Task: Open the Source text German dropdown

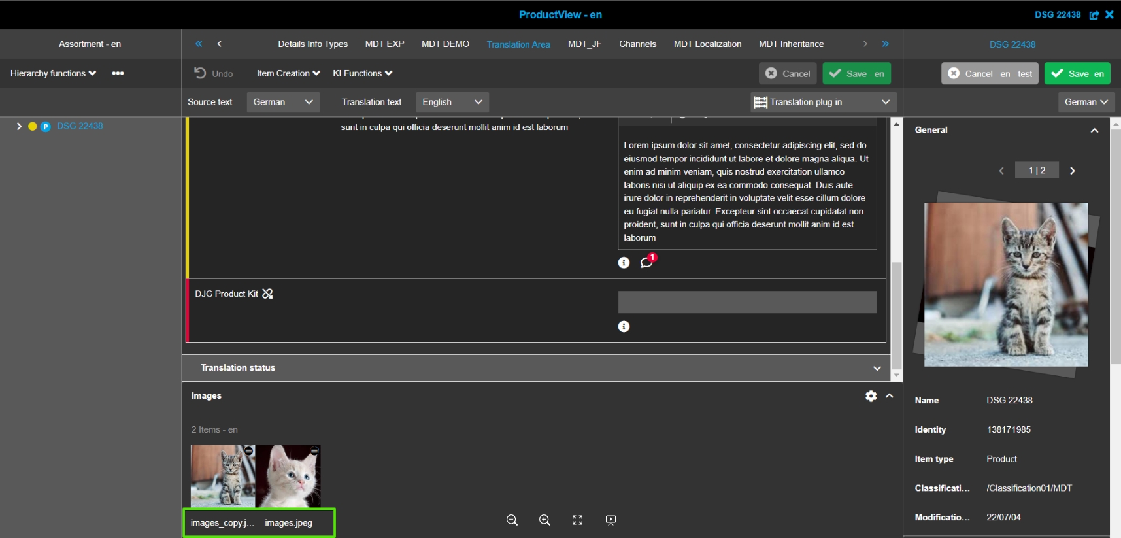Action: pyautogui.click(x=282, y=102)
